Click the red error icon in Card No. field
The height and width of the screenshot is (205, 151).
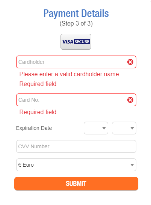tap(130, 100)
